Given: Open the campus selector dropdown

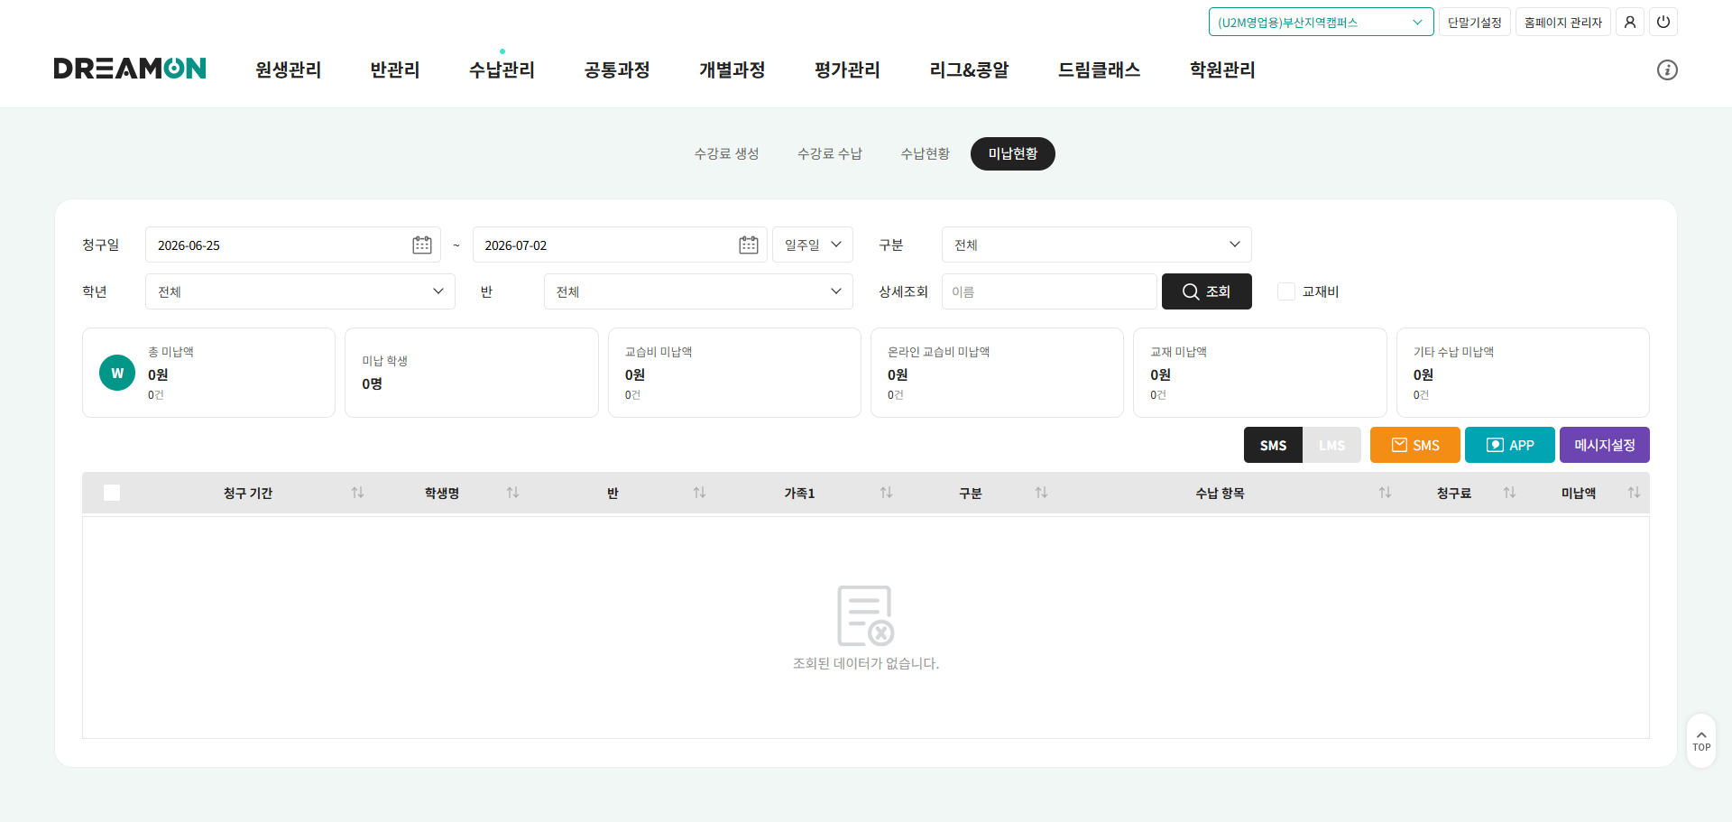Looking at the screenshot, I should tap(1321, 22).
